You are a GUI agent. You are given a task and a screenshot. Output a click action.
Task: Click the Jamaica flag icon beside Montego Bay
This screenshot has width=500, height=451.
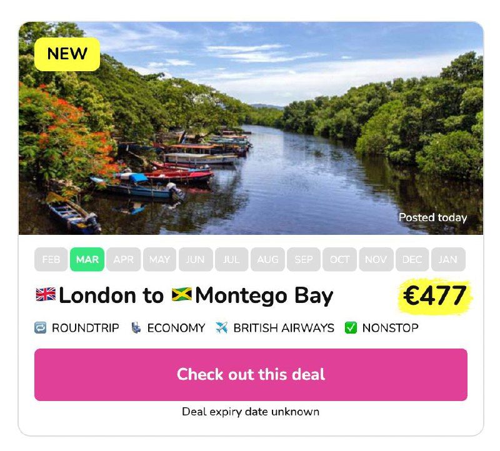click(182, 294)
